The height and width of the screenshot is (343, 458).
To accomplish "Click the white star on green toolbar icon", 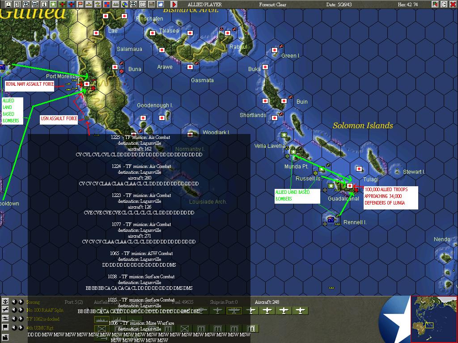I will 53,4.
